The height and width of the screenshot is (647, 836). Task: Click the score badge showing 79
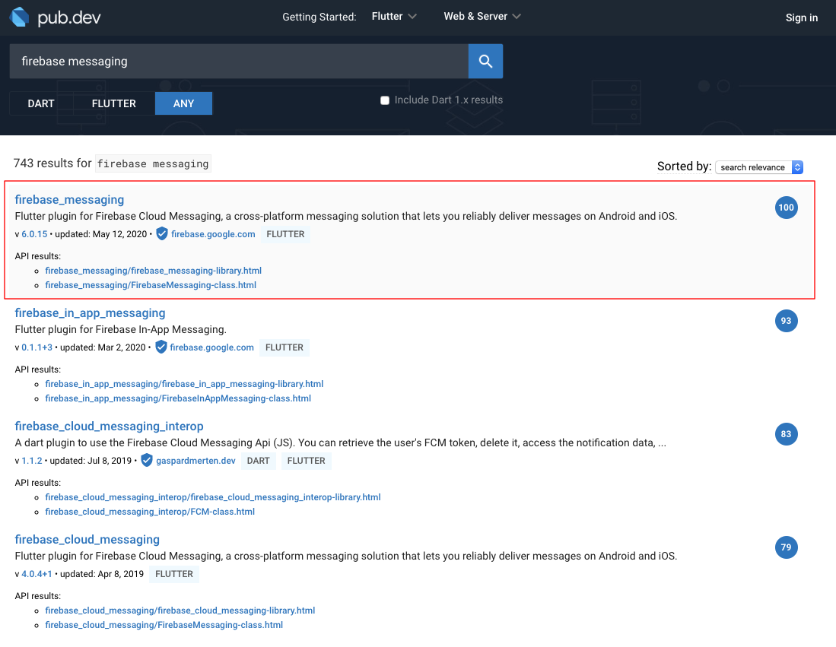(786, 547)
